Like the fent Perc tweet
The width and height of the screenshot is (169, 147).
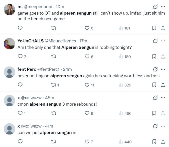point(87,85)
